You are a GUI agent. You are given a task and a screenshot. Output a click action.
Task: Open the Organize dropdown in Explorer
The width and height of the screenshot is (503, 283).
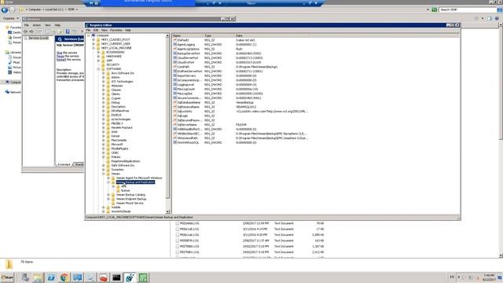pyautogui.click(x=10, y=19)
